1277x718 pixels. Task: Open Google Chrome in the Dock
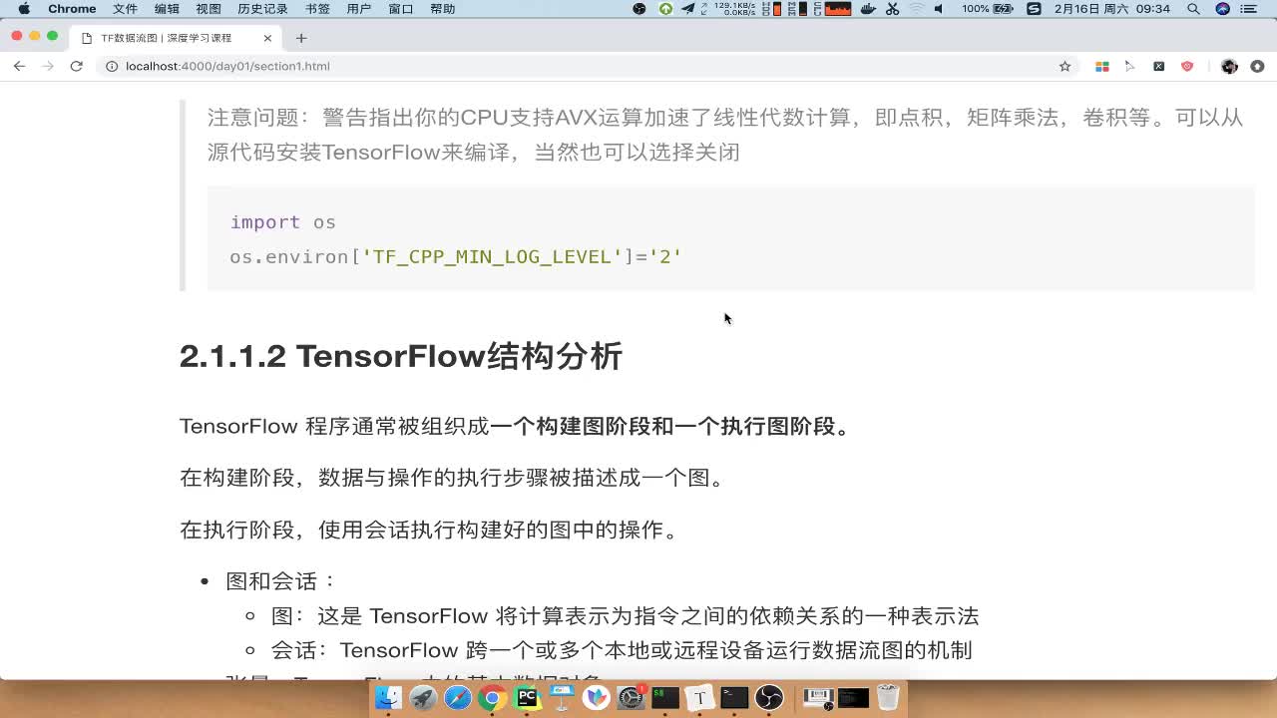pos(491,698)
